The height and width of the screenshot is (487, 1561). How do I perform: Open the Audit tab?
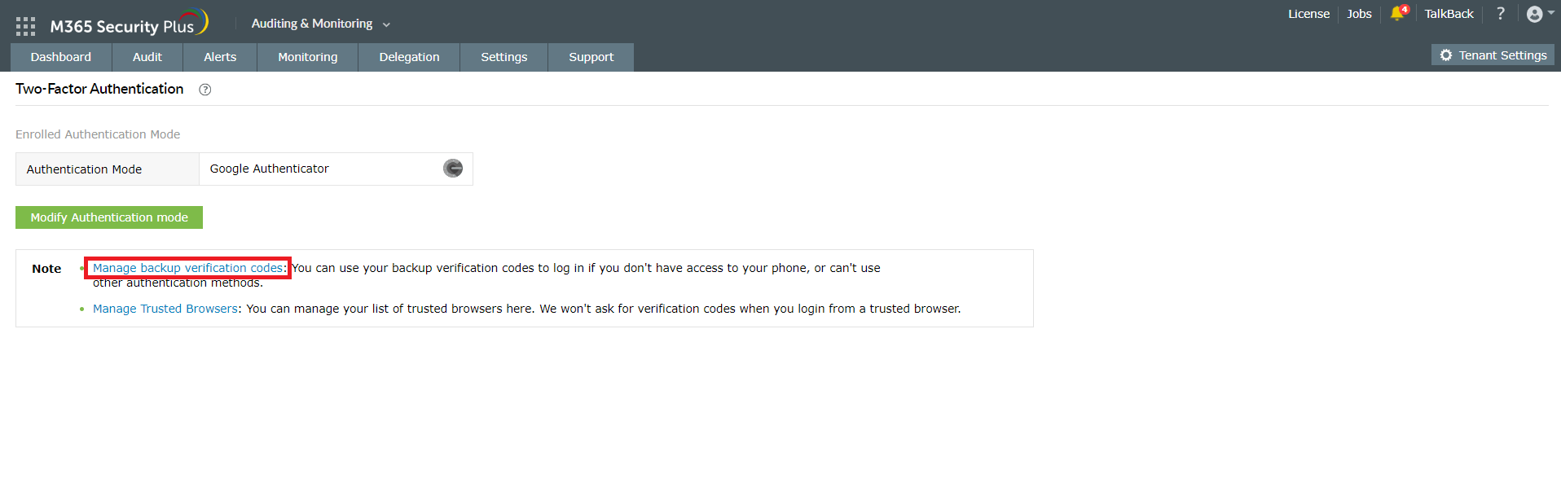pyautogui.click(x=147, y=57)
